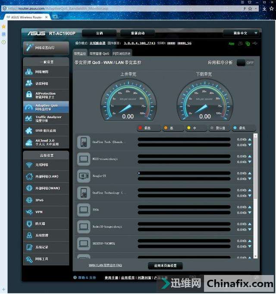Open browser downloads arrow icon

click(x=264, y=9)
